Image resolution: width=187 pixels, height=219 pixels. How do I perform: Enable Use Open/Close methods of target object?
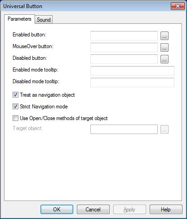click(x=15, y=118)
